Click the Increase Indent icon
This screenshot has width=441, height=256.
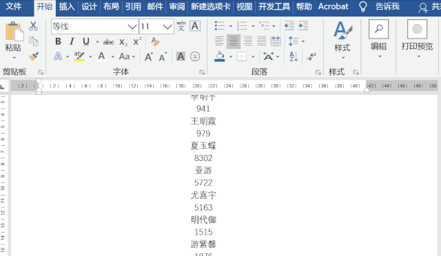click(x=303, y=26)
